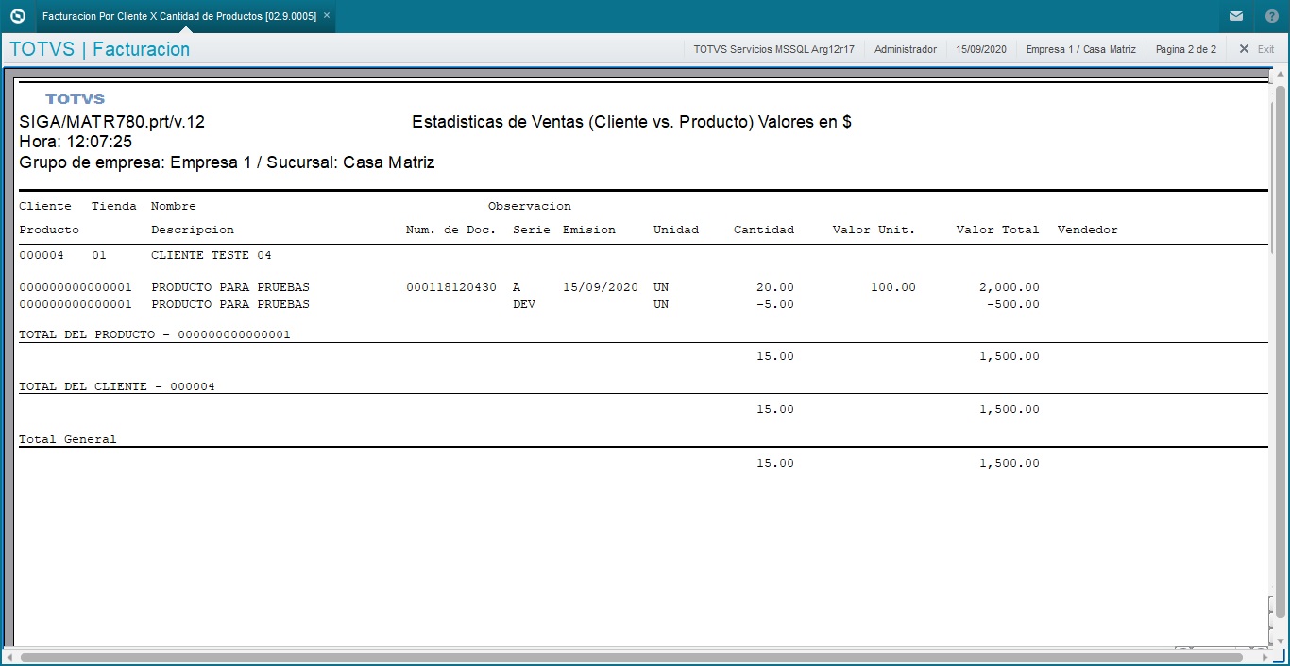Click the TOTAL DEL CLIENTE - 000004 line
The height and width of the screenshot is (666, 1290).
pyautogui.click(x=117, y=386)
